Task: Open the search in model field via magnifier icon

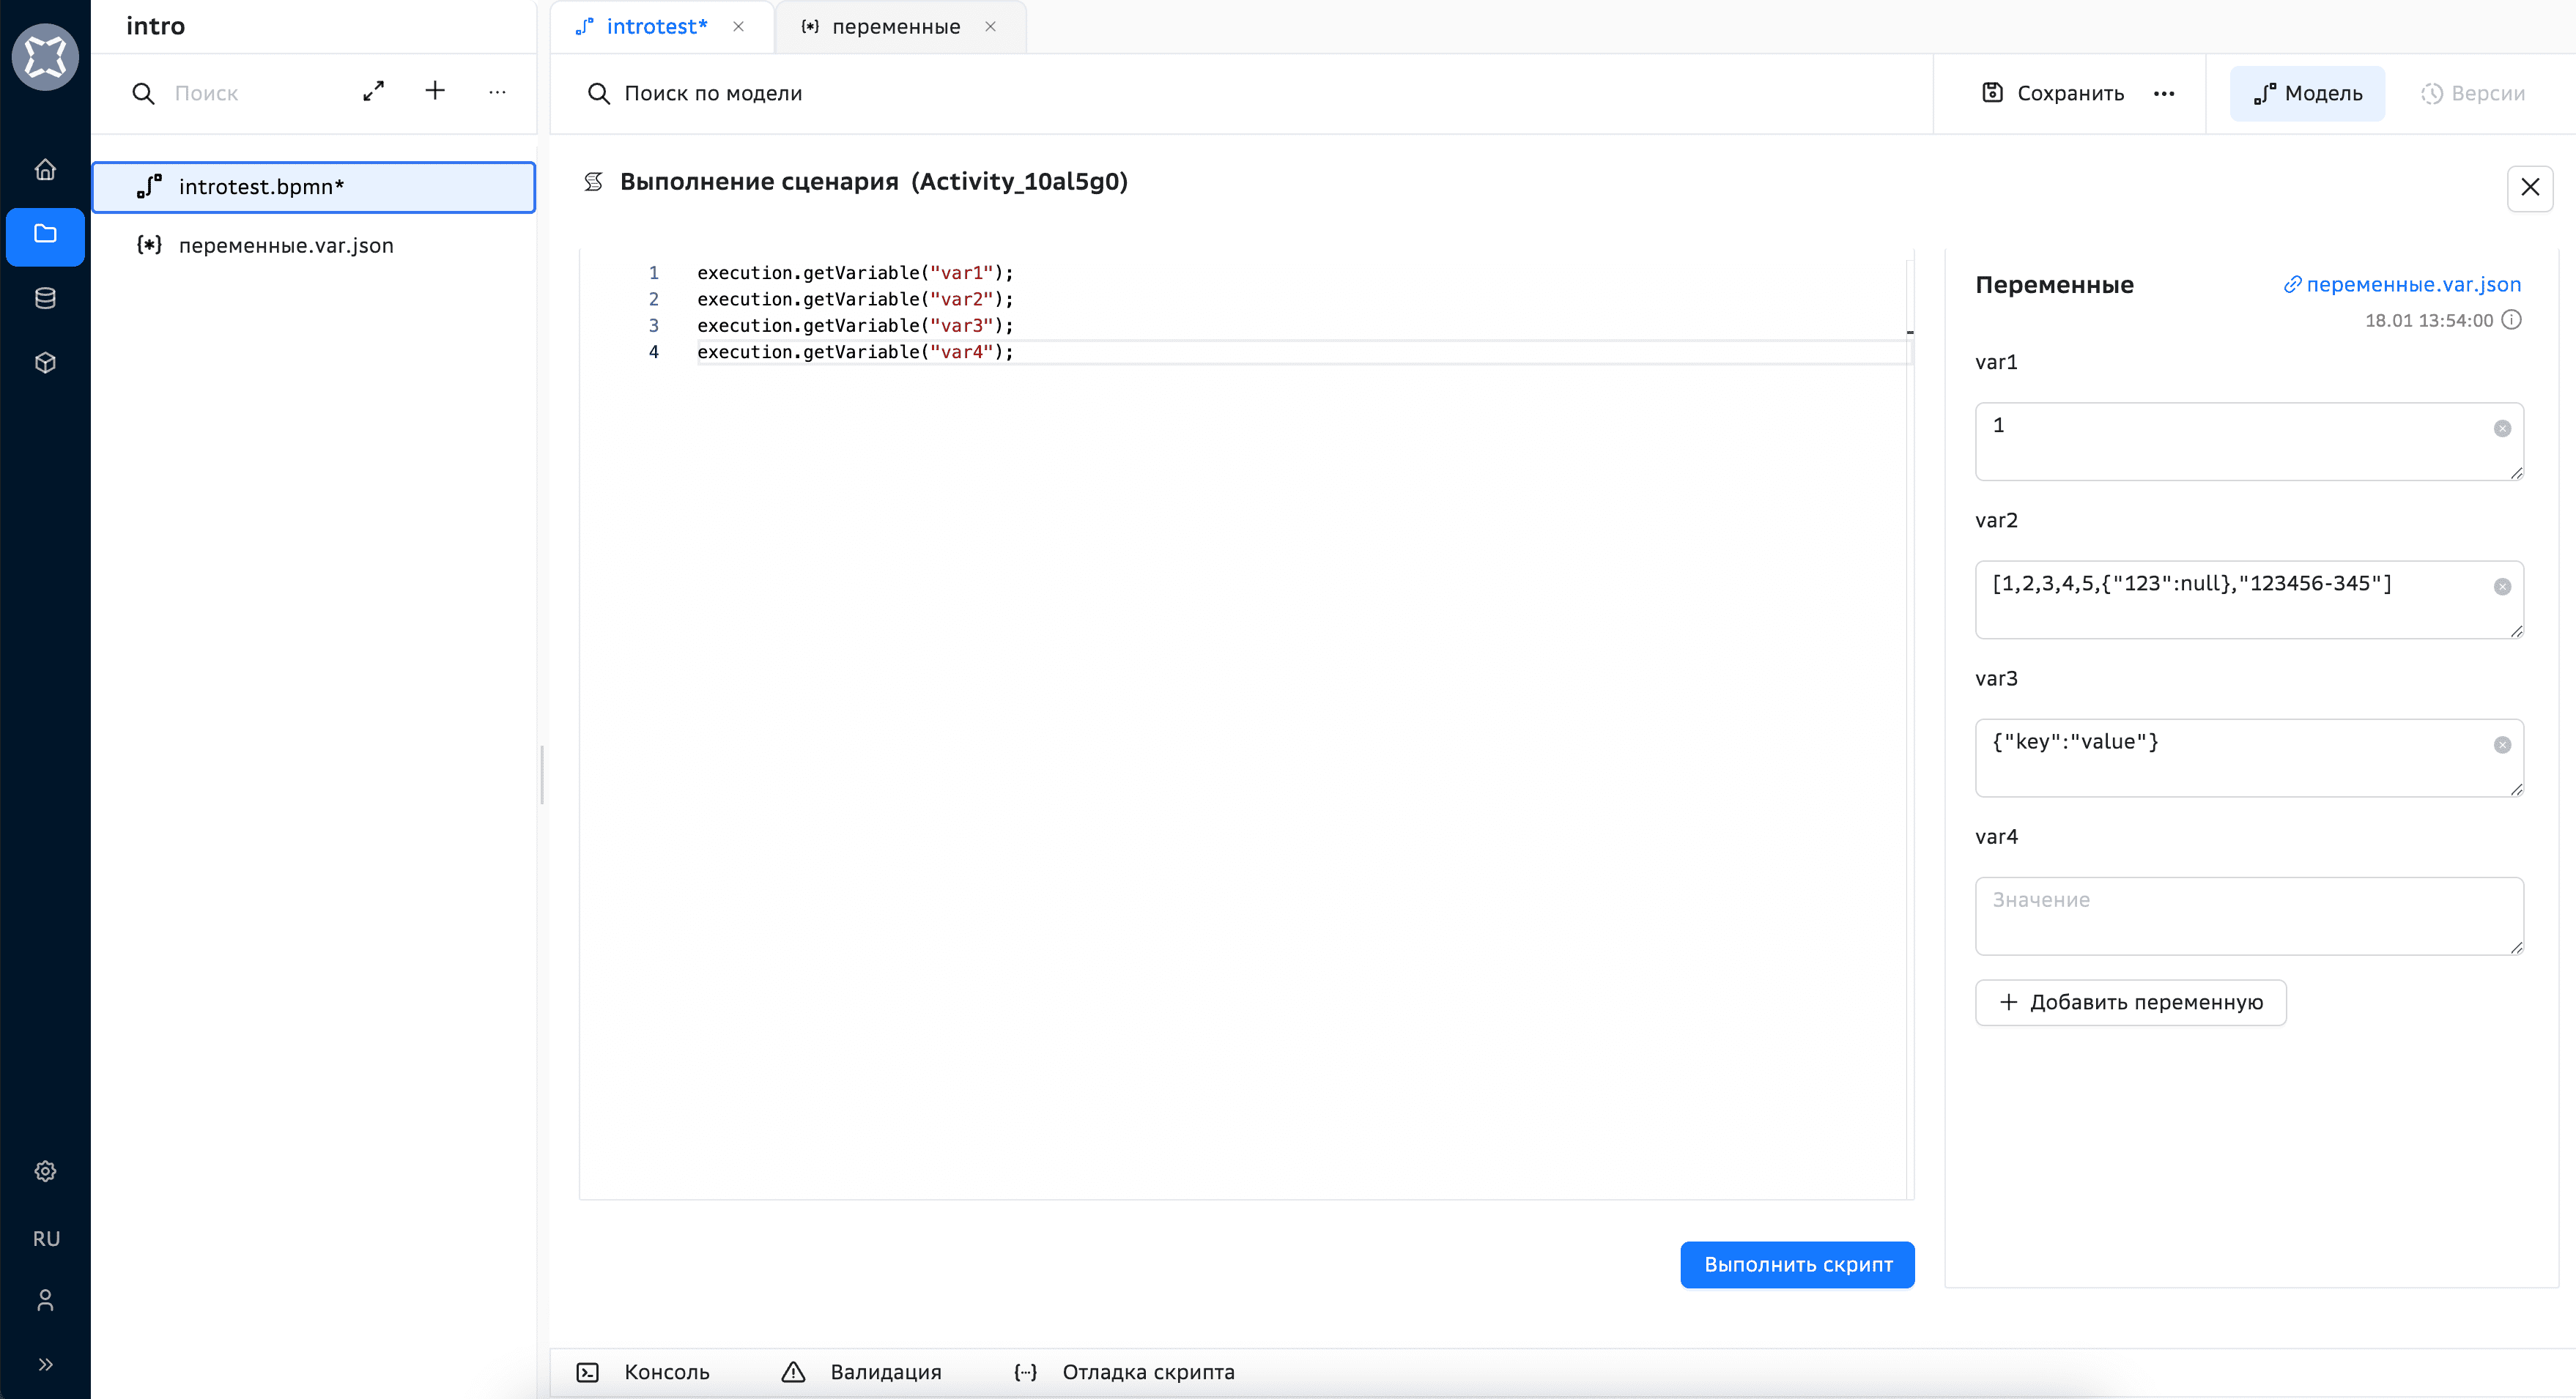Action: 599,93
